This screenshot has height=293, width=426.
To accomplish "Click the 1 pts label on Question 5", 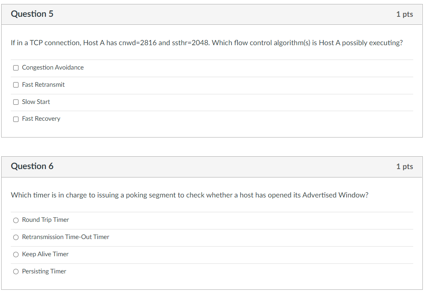I will 404,14.
